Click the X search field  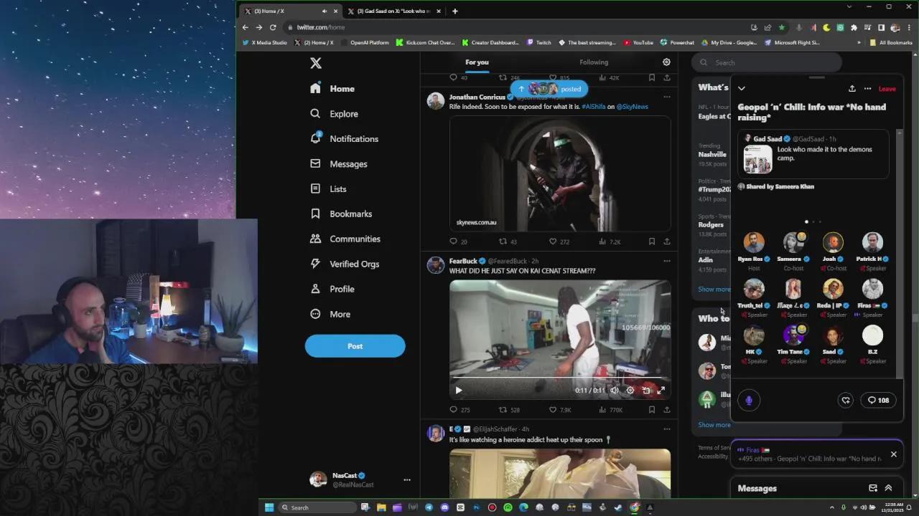767,62
